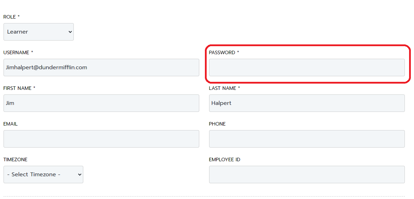The height and width of the screenshot is (199, 414).
Task: Click into the empty Password field
Action: tap(307, 67)
